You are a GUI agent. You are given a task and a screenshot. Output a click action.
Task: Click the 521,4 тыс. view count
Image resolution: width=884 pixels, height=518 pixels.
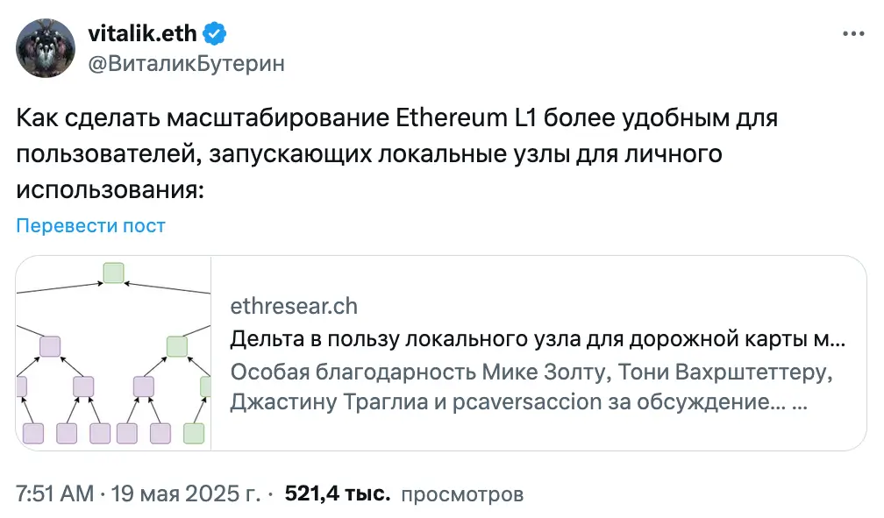pos(338,493)
